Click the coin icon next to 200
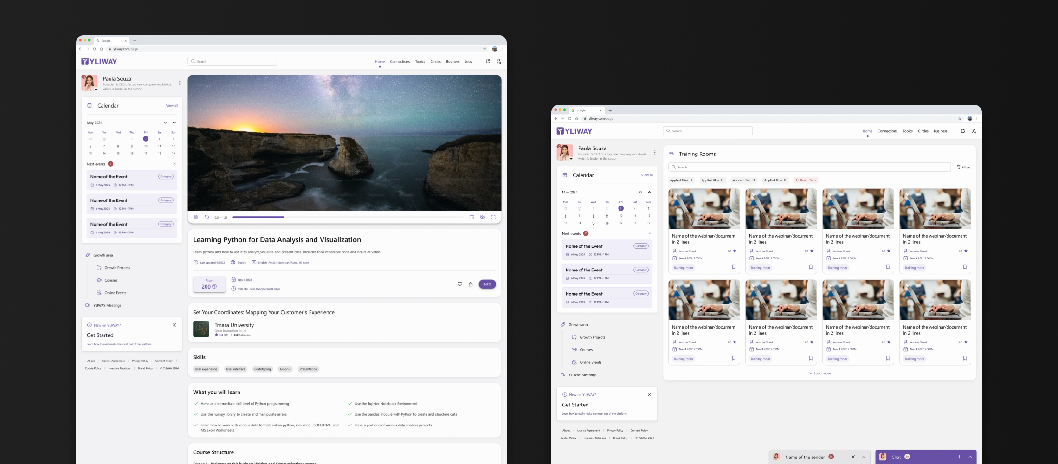The width and height of the screenshot is (1058, 464). point(214,287)
